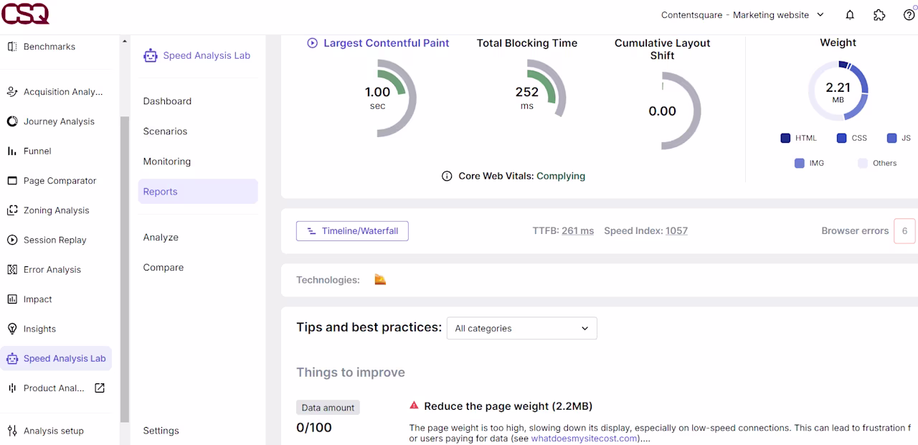Click the Product Analytics external link icon
Viewport: 918px width, 445px height.
point(100,388)
